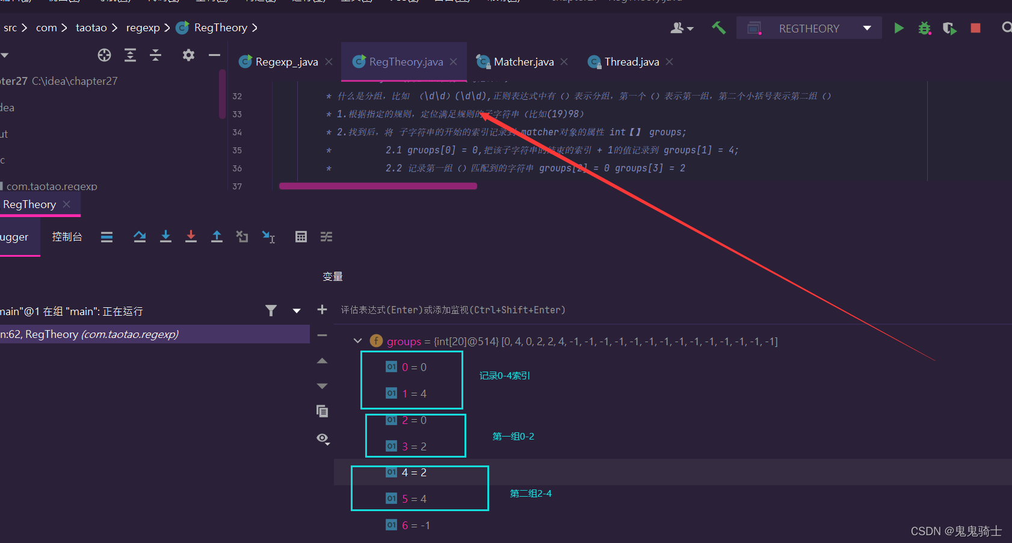Screen dimensions: 1012x543
Task: Click the locate opened file crosshair icon
Action: pyautogui.click(x=104, y=55)
